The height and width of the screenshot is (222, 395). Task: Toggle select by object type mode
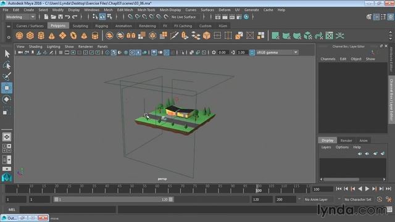[x=102, y=17]
